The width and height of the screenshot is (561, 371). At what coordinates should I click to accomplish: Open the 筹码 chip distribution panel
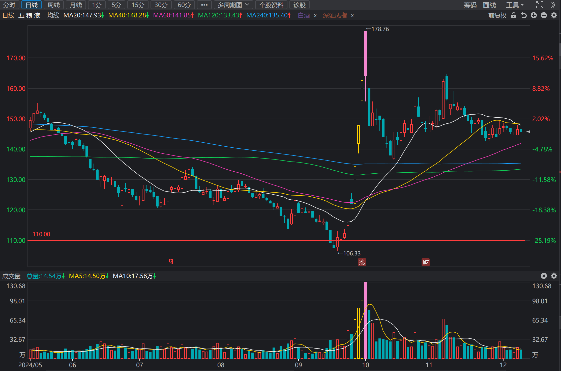coord(470,5)
